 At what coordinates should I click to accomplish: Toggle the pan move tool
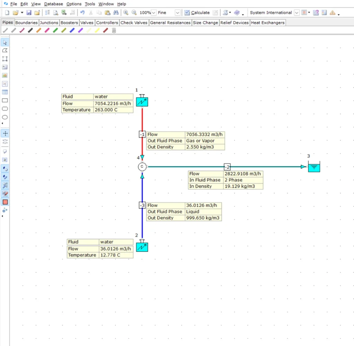pos(5,134)
